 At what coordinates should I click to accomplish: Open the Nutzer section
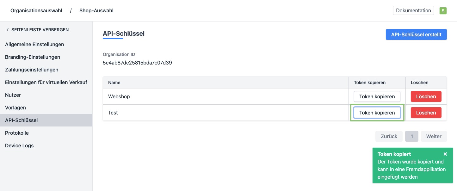click(13, 95)
